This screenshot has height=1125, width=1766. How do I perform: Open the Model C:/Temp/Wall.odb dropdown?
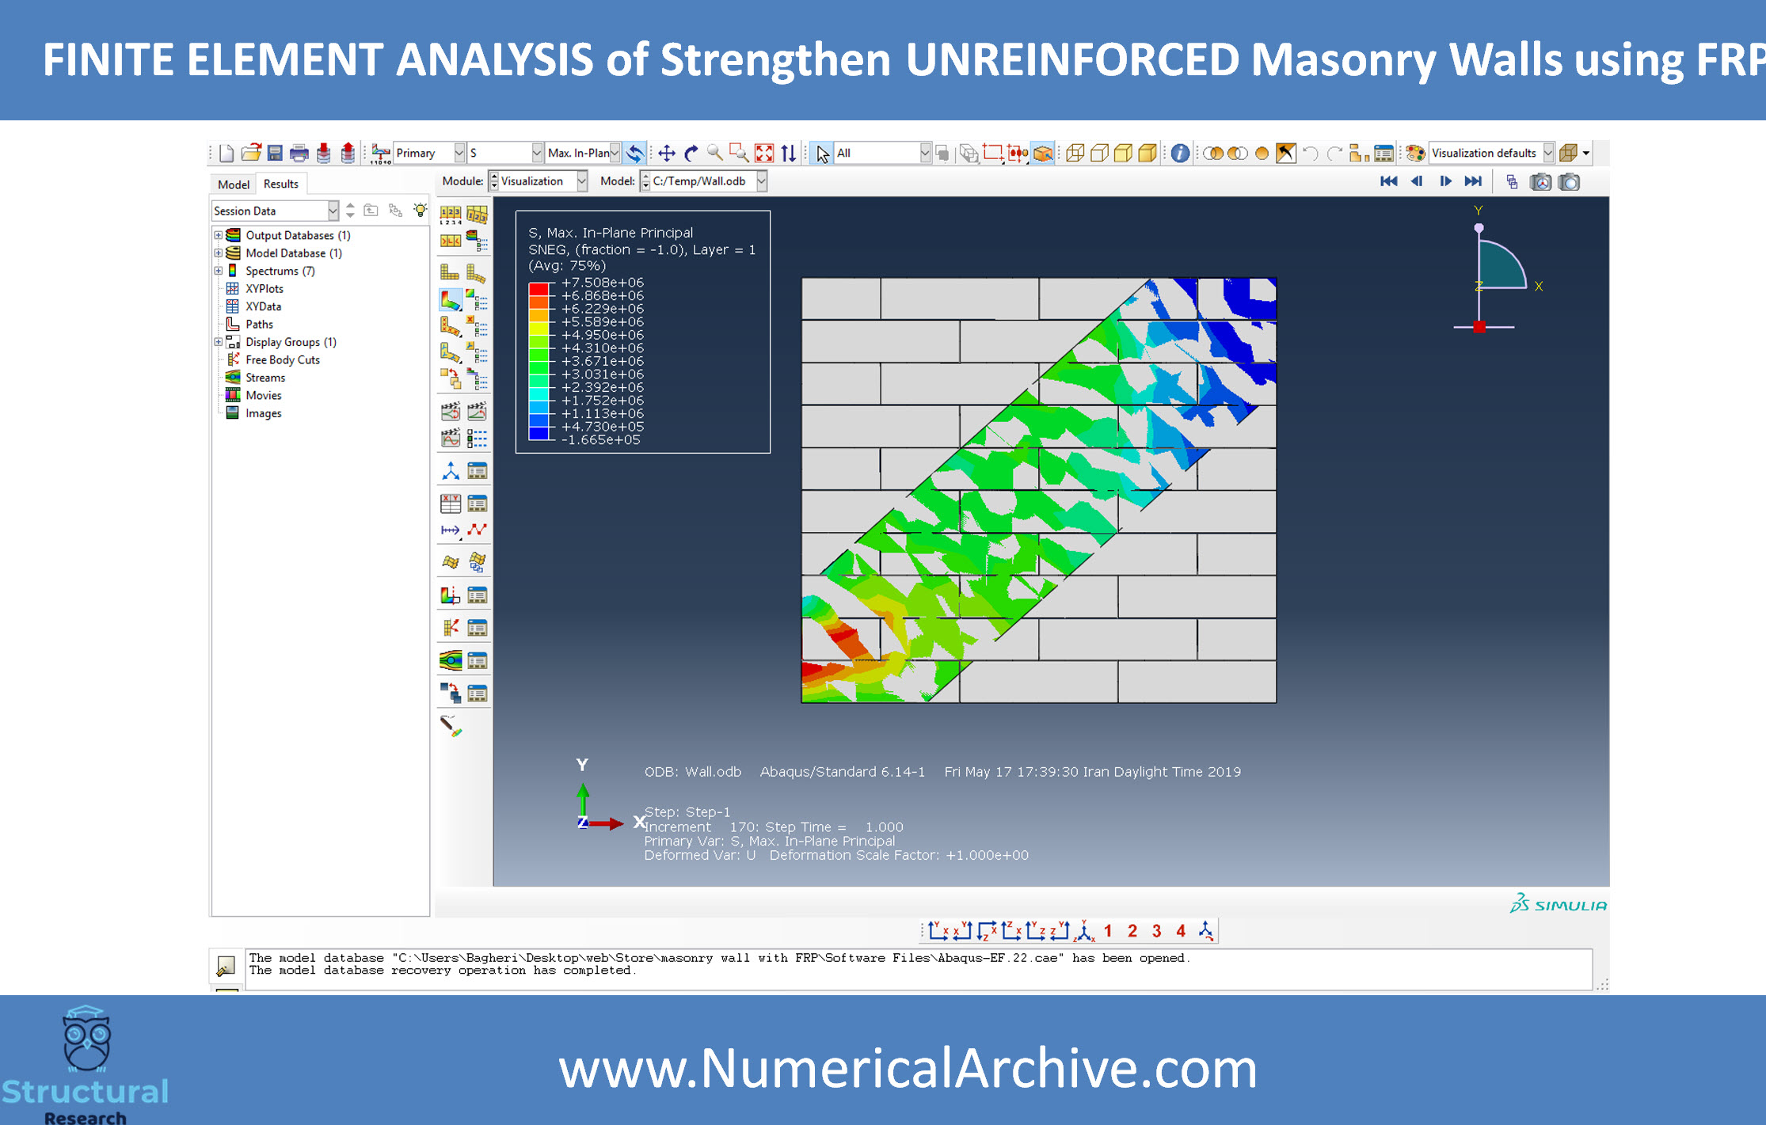tap(703, 181)
